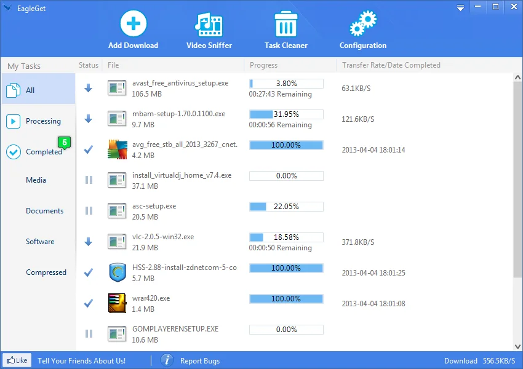523x369 pixels.
Task: Click the HSS-2.88 install file icon
Action: click(117, 272)
